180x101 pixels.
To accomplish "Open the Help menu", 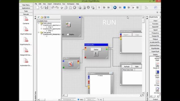I will pos(77,4).
